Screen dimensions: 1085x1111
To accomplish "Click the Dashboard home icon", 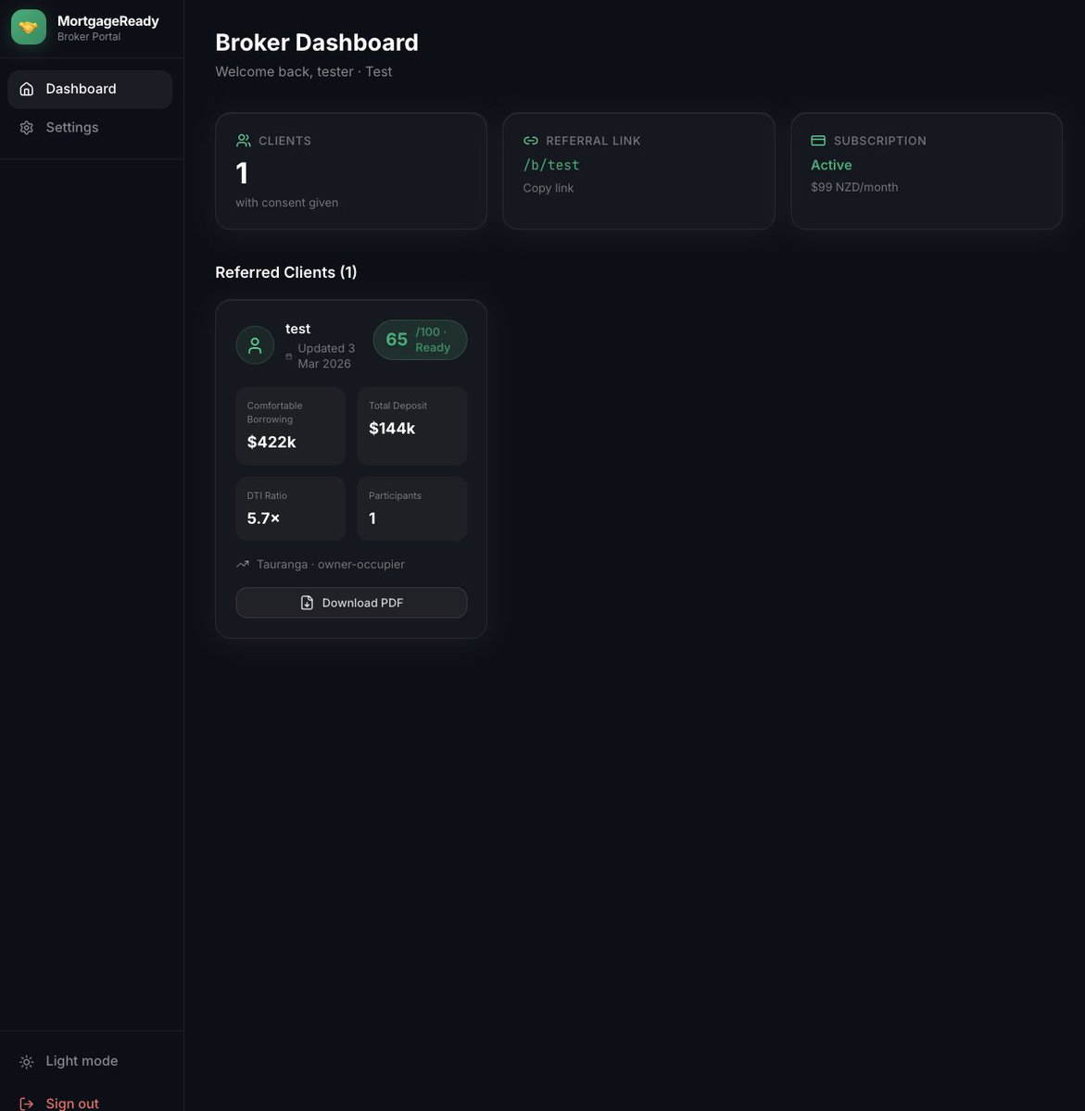I will click(x=27, y=89).
